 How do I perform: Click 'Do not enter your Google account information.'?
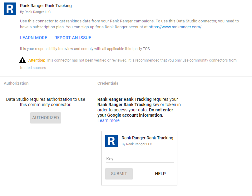[135, 113]
